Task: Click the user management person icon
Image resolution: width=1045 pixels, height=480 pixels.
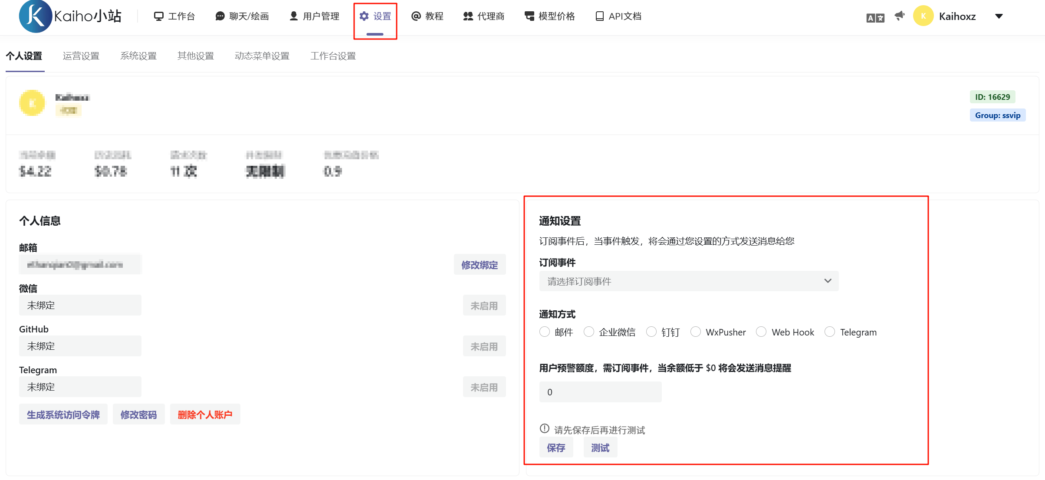Action: coord(294,16)
